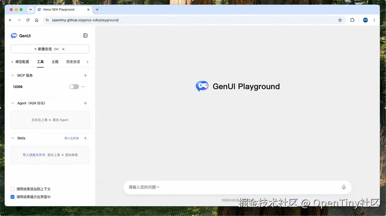The image size is (386, 216).
Task: Close the Genui SDK Playground tab
Action: click(88, 10)
